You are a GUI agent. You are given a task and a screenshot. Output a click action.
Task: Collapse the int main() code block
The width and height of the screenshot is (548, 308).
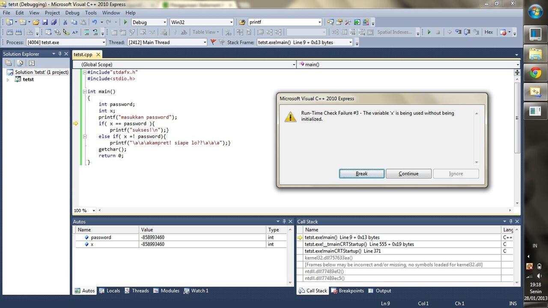coord(85,92)
